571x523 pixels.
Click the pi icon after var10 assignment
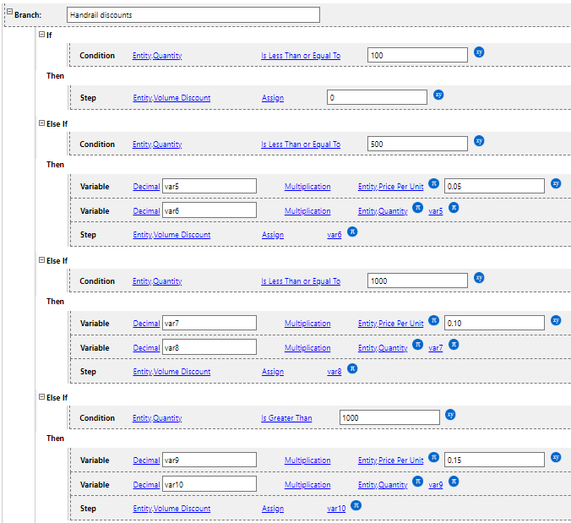[x=356, y=505]
